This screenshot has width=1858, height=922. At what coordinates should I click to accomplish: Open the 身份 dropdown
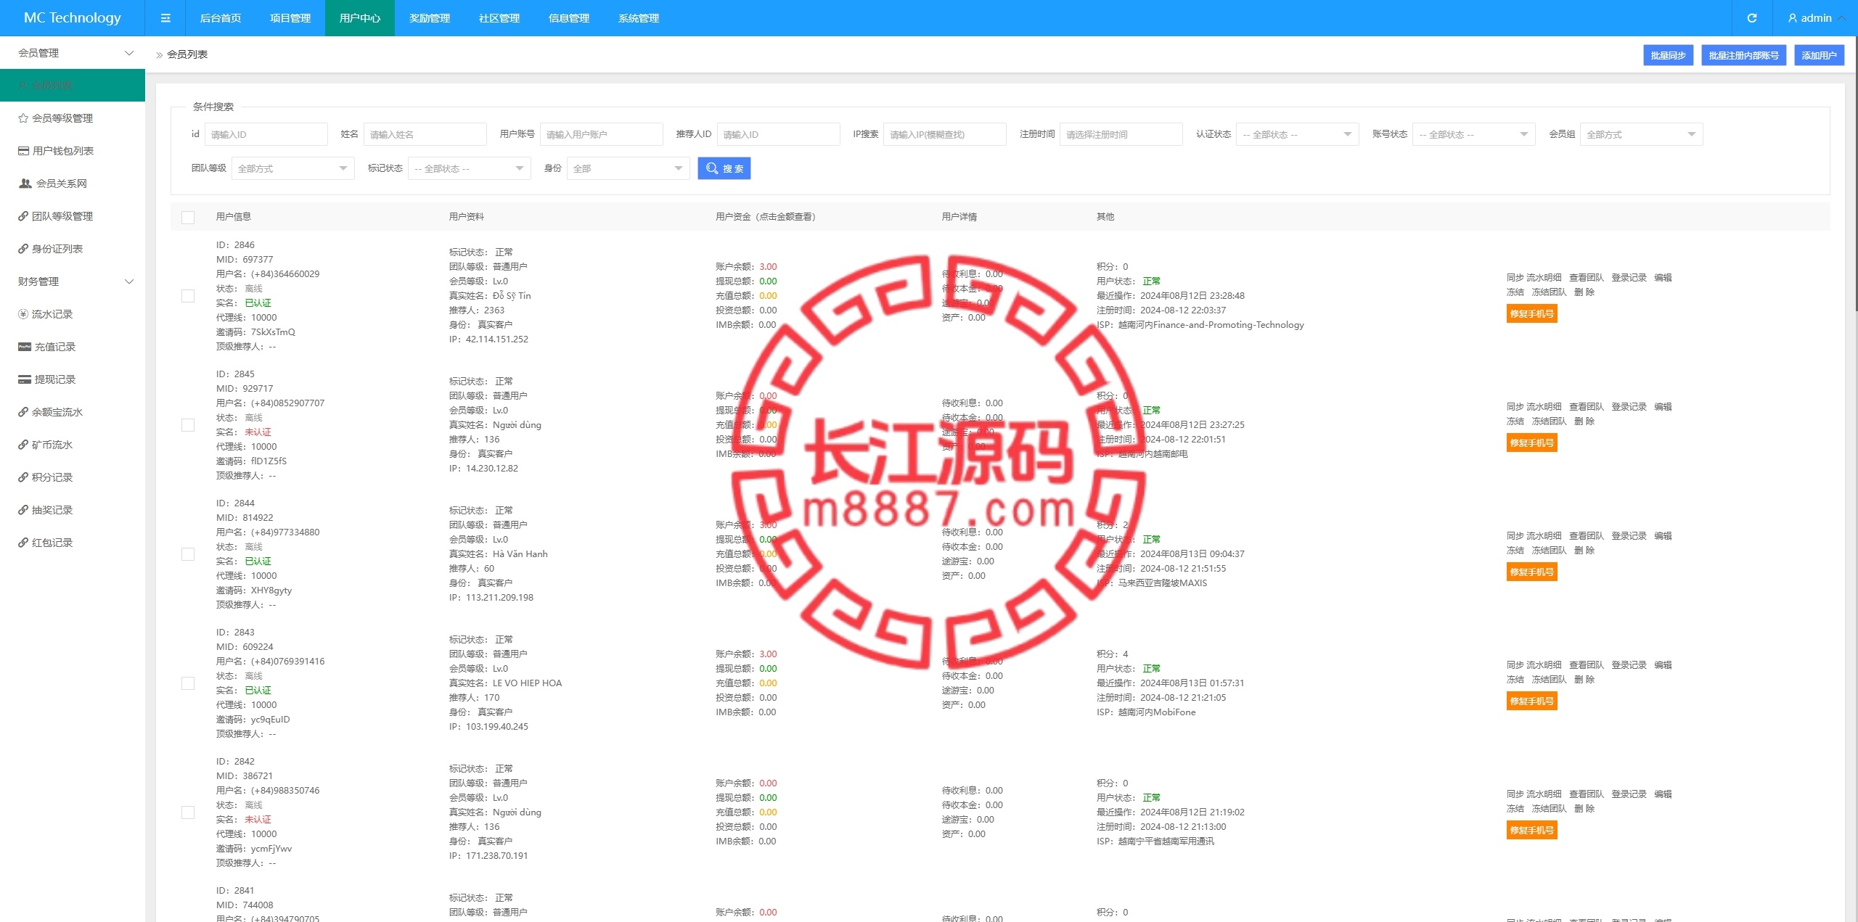pyautogui.click(x=628, y=168)
